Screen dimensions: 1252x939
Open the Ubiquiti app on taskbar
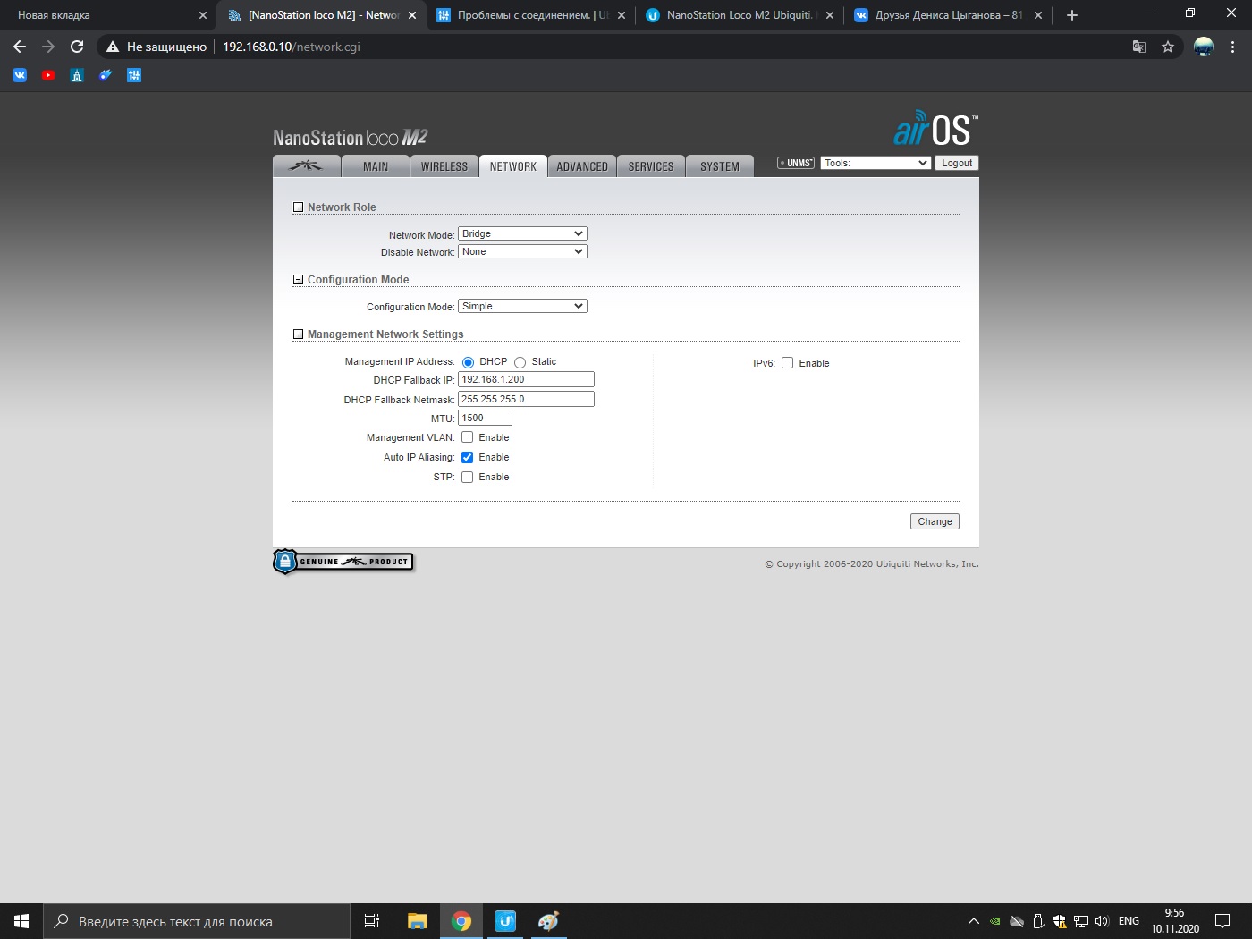point(505,921)
